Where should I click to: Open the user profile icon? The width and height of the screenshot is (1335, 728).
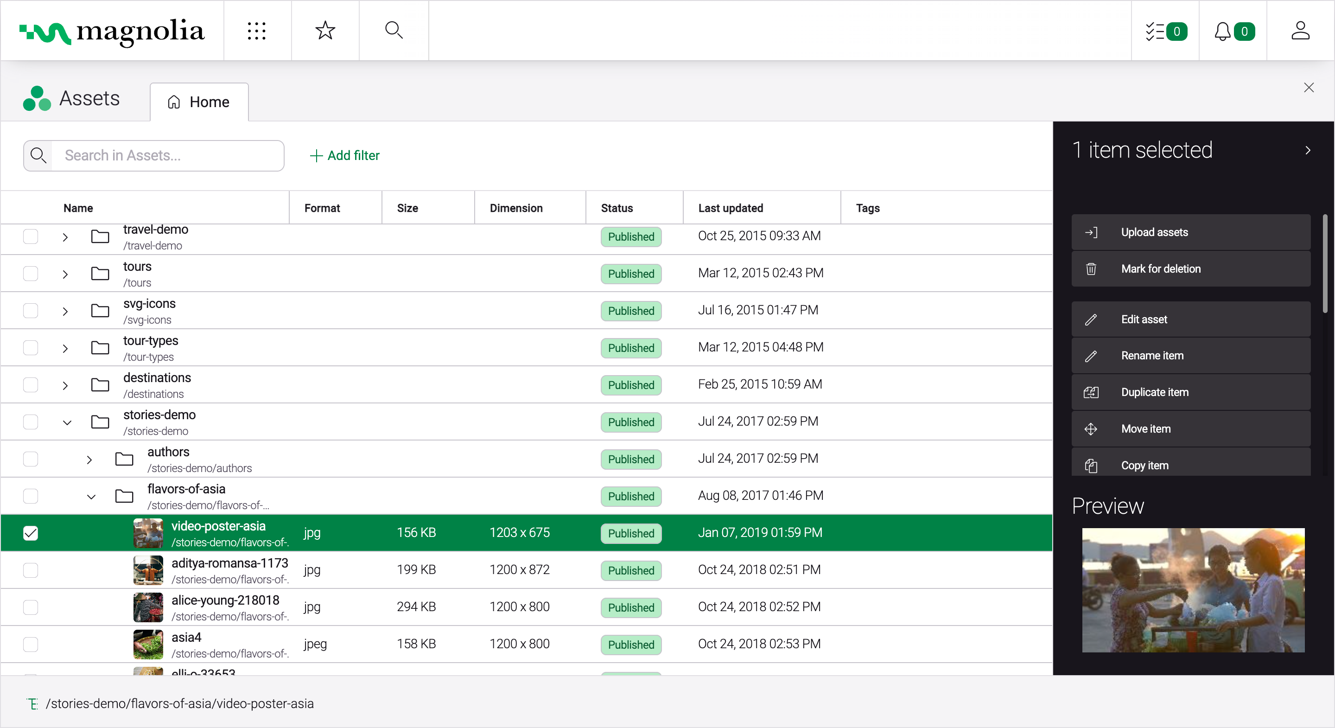(x=1300, y=31)
